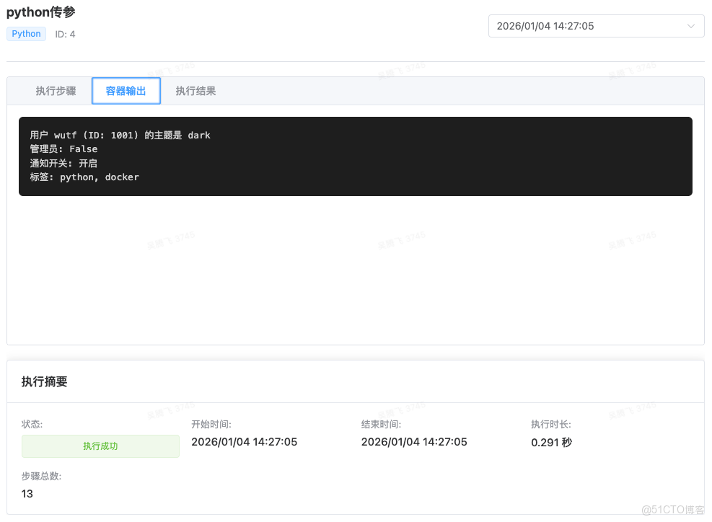Click the 执行摘要 section heading
The image size is (712, 522).
pyautogui.click(x=45, y=381)
